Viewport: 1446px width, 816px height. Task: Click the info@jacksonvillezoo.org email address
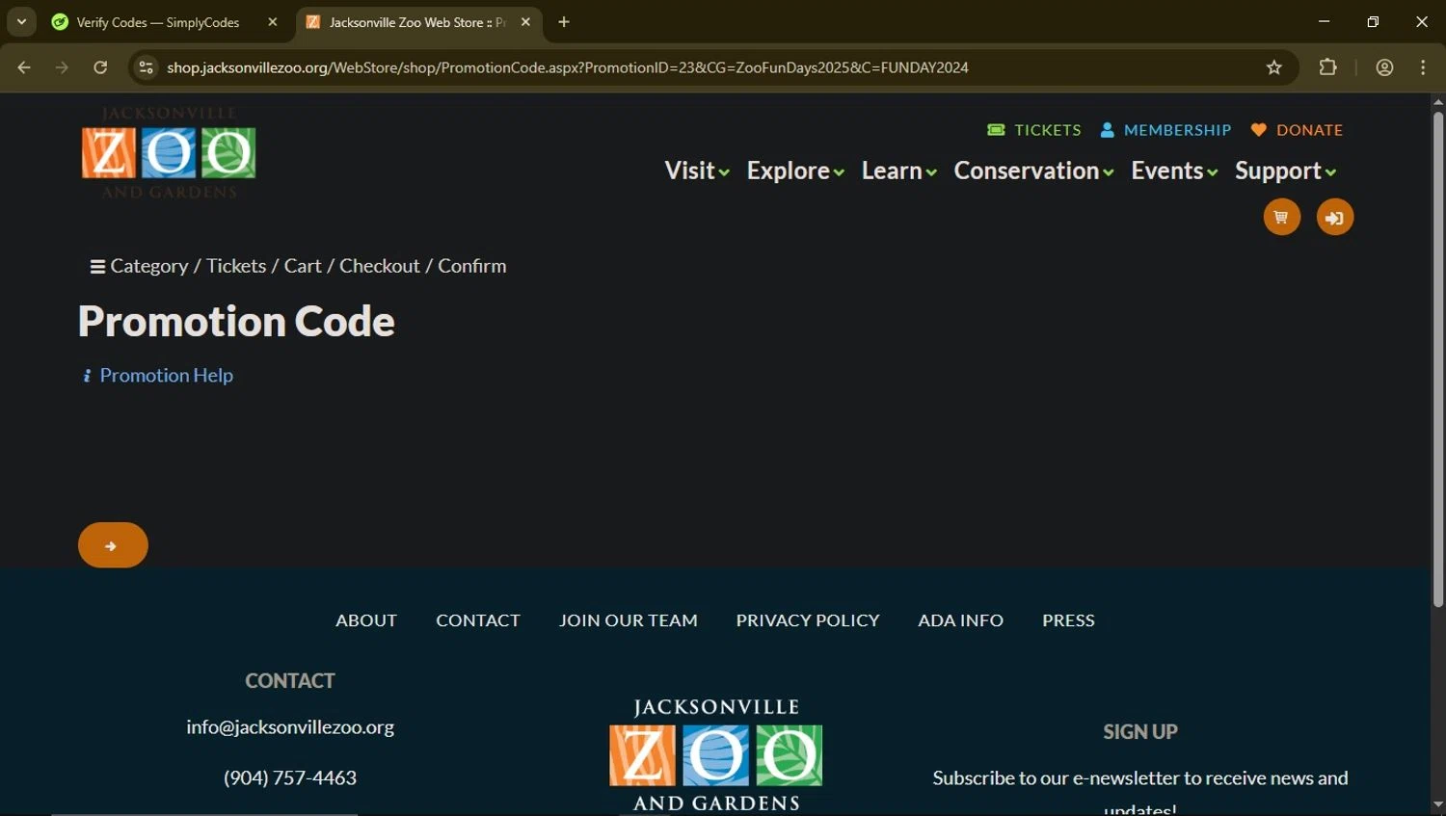(290, 726)
